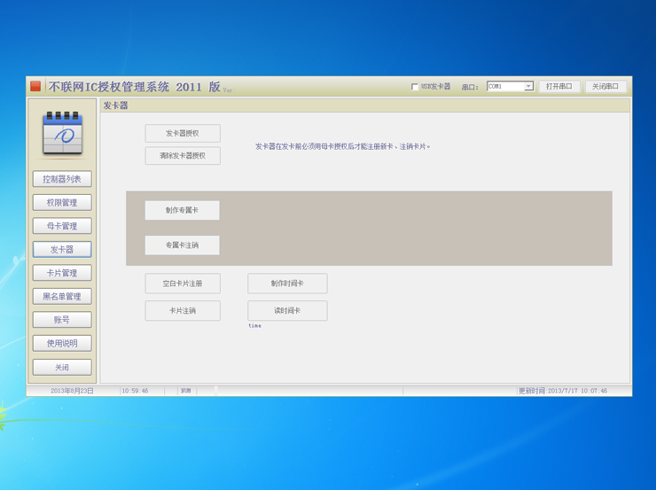Click the 空白卡片注册 button
This screenshot has height=490, width=656.
[183, 284]
